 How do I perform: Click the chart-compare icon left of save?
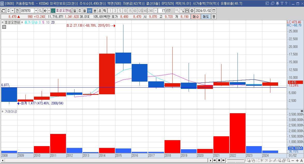click(177, 11)
